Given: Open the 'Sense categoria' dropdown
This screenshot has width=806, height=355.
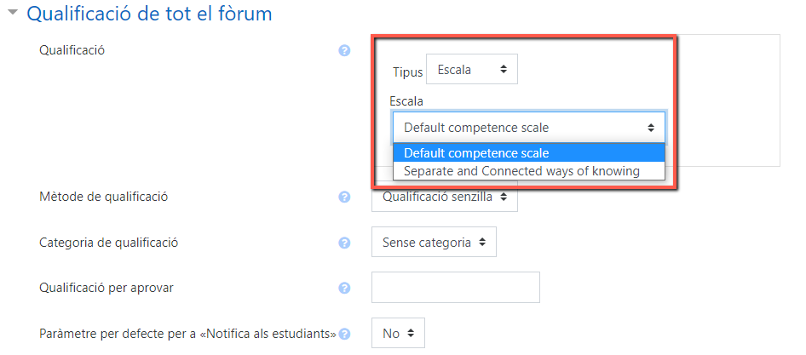Looking at the screenshot, I should [x=434, y=242].
